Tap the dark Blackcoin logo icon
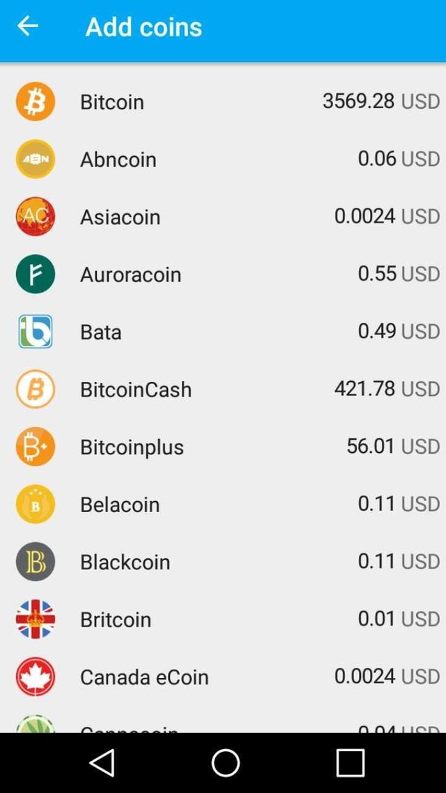446x793 pixels. pyautogui.click(x=36, y=562)
